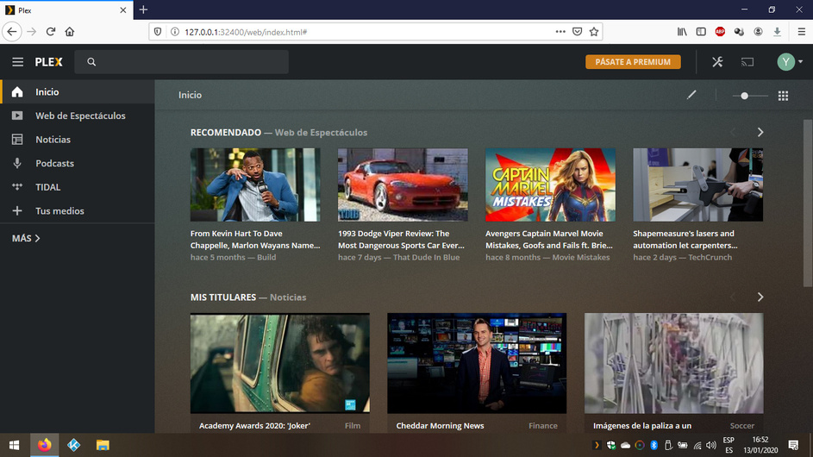Open Firefox downloads arrow icon
This screenshot has height=457, width=813.
click(x=777, y=32)
